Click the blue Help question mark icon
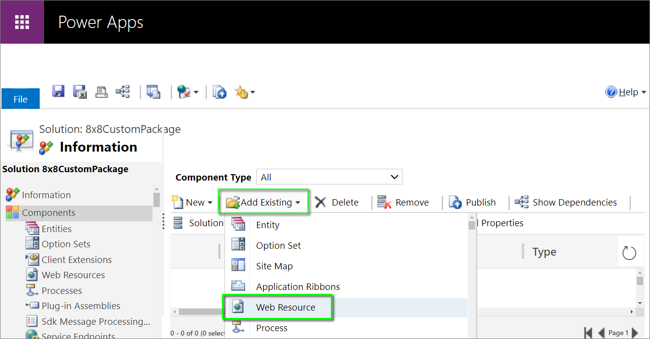The height and width of the screenshot is (339, 650). (x=611, y=92)
